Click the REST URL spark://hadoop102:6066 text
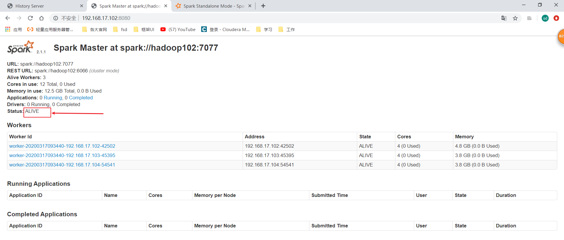Screen dimensions: 564x240 point(61,71)
